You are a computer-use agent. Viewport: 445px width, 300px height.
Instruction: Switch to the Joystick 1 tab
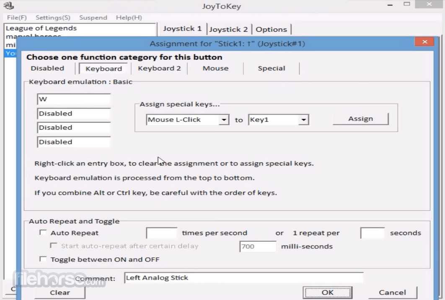(182, 29)
